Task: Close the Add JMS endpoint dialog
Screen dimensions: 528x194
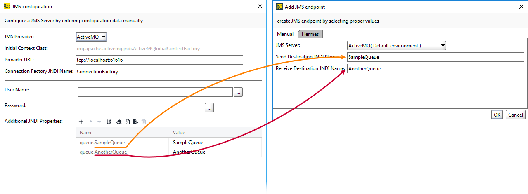Action: click(x=521, y=7)
